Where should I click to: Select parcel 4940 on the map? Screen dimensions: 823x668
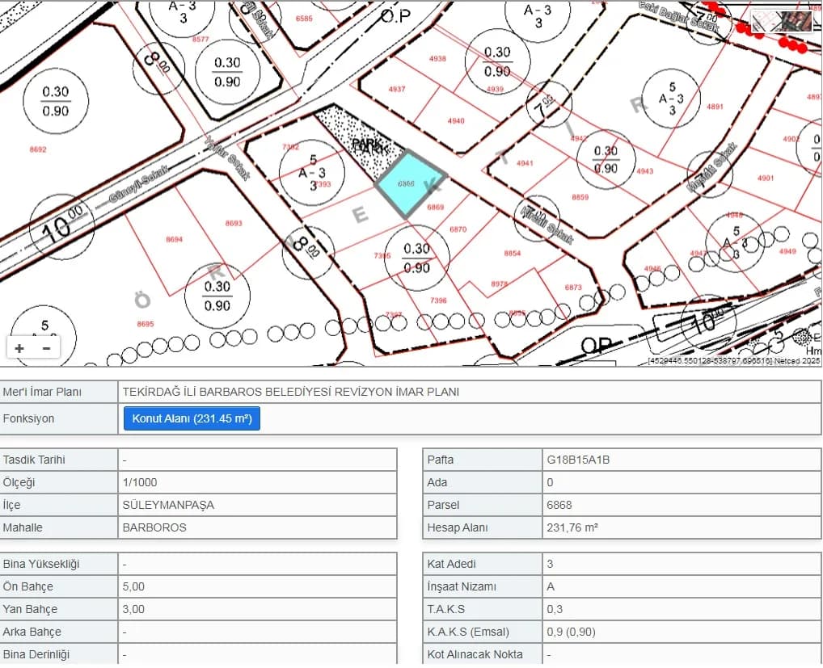click(x=456, y=120)
